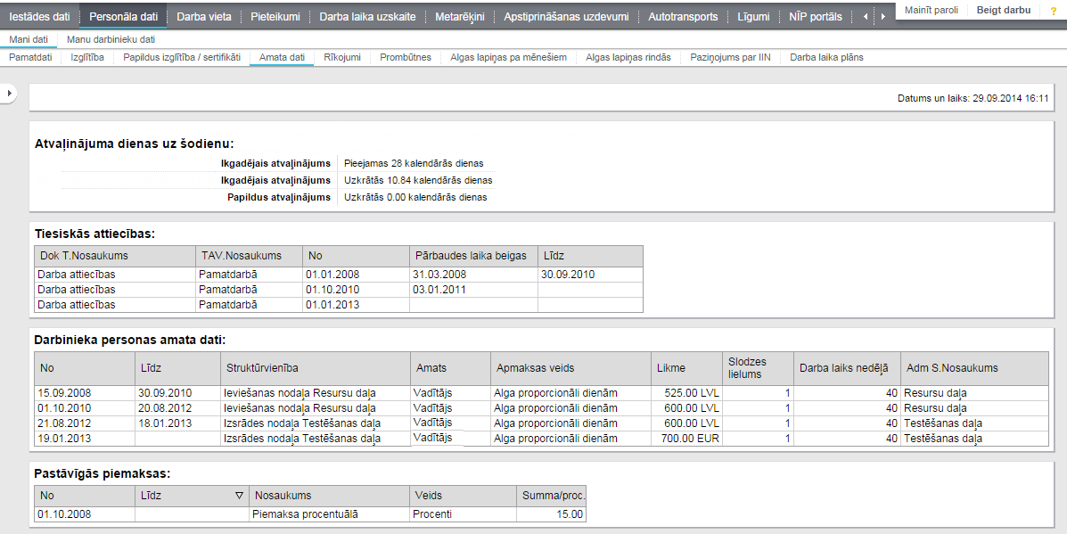Click the Mainīt paroli link

click(931, 10)
